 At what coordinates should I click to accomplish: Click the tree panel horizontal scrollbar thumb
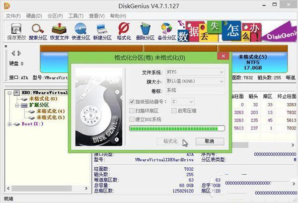click(x=42, y=189)
